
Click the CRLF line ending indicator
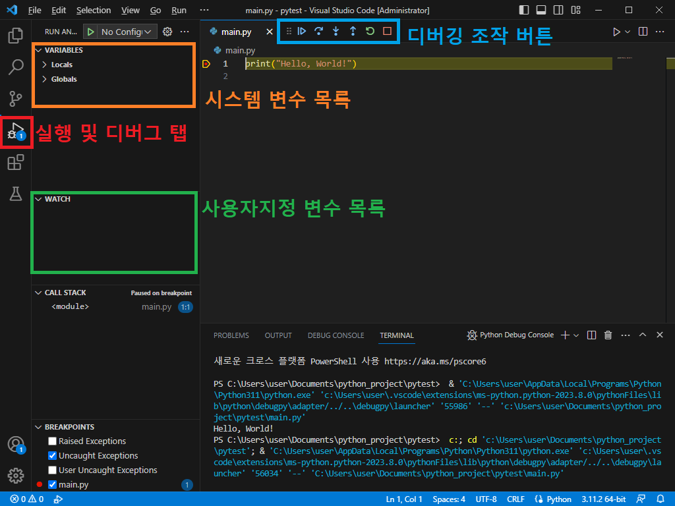pos(516,499)
